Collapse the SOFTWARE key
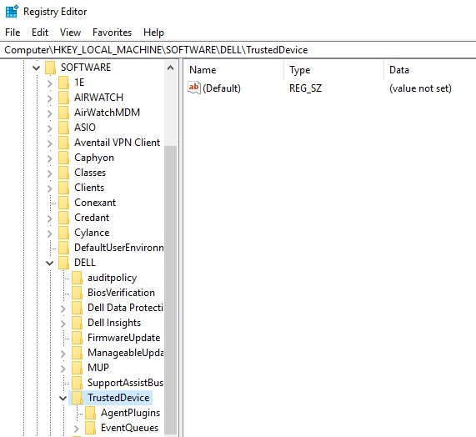The image size is (476, 437). click(37, 68)
